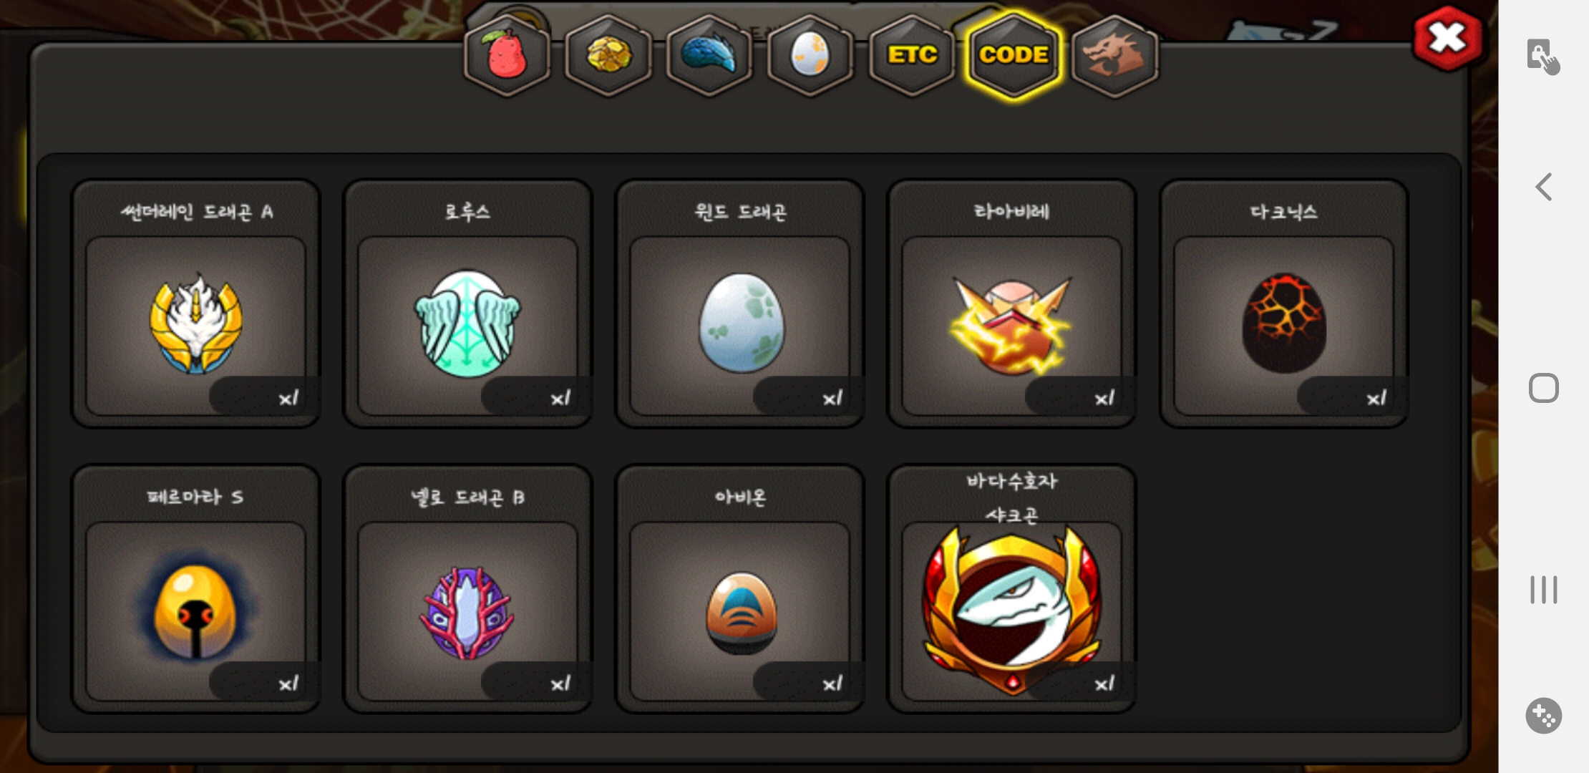Image resolution: width=1589 pixels, height=773 pixels.
Task: Select the 썬더레인 드래곤 A egg item
Action: click(x=195, y=303)
